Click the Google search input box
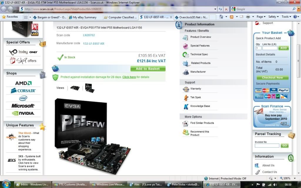This screenshot has height=188, width=301. tap(264, 9)
